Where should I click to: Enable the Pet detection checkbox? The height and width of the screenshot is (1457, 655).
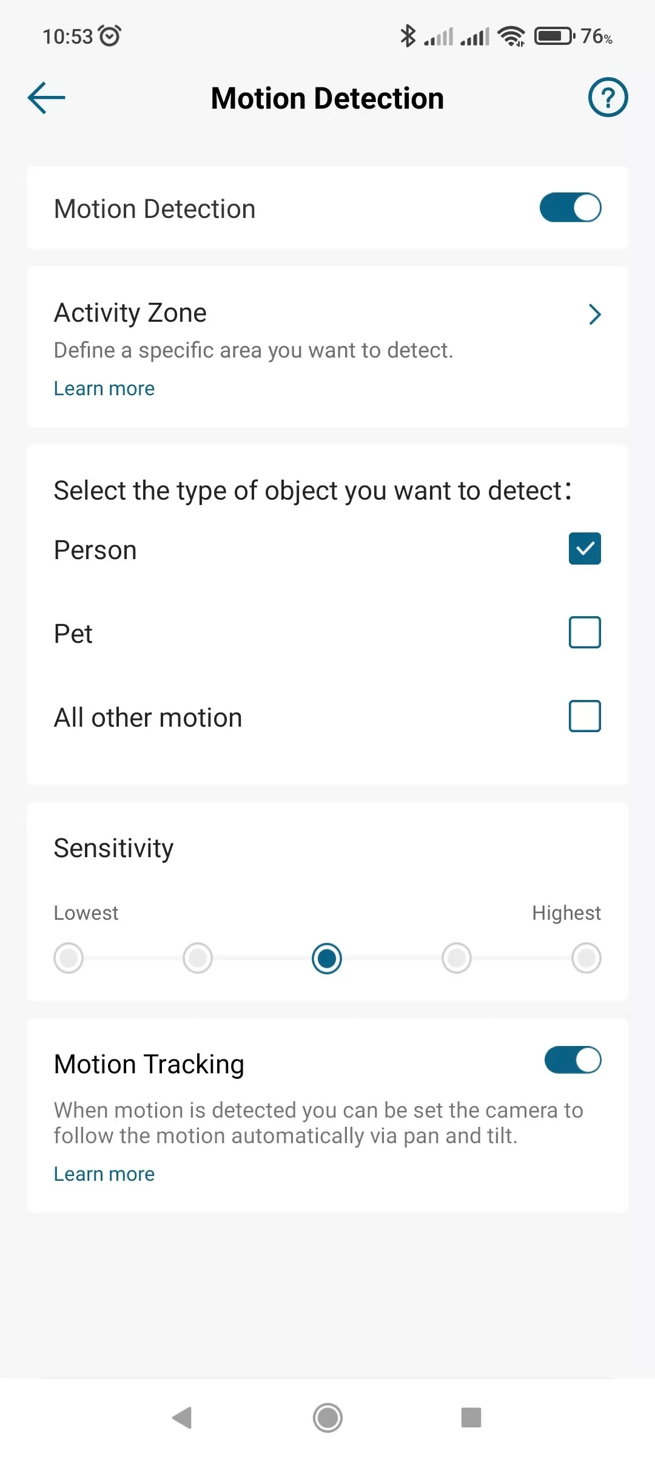click(x=585, y=633)
